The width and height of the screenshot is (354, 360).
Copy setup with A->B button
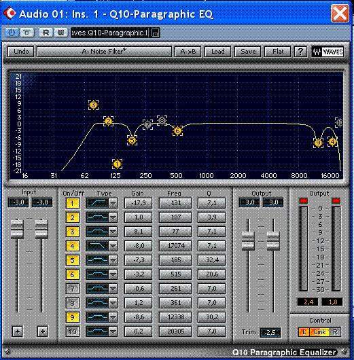pos(188,52)
